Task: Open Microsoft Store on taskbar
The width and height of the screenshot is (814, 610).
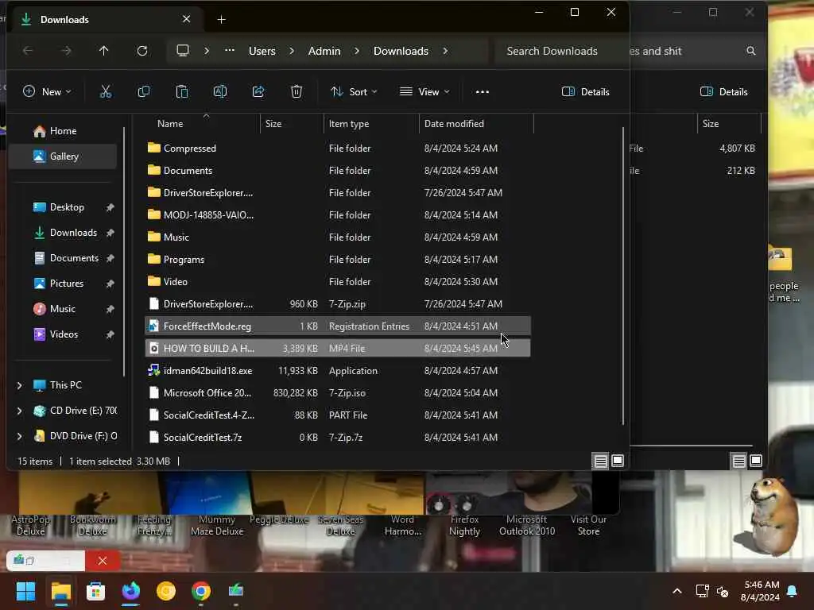Action: pyautogui.click(x=95, y=591)
